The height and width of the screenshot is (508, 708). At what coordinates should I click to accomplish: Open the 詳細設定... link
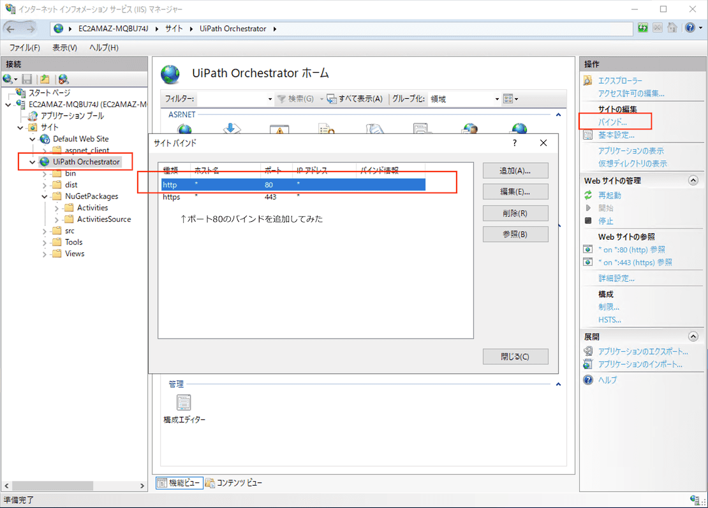point(616,278)
